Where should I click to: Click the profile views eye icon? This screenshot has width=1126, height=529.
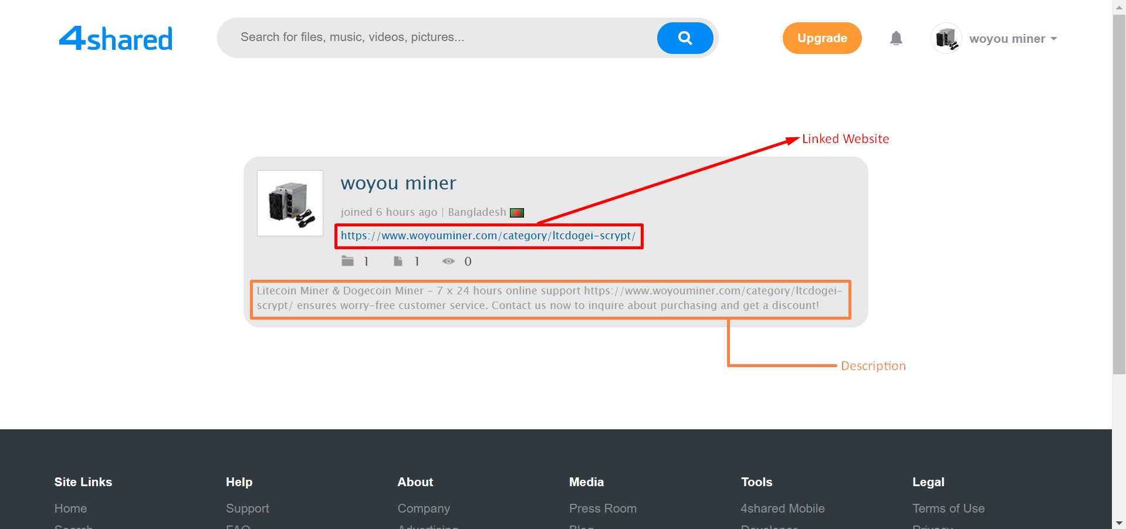click(x=448, y=261)
